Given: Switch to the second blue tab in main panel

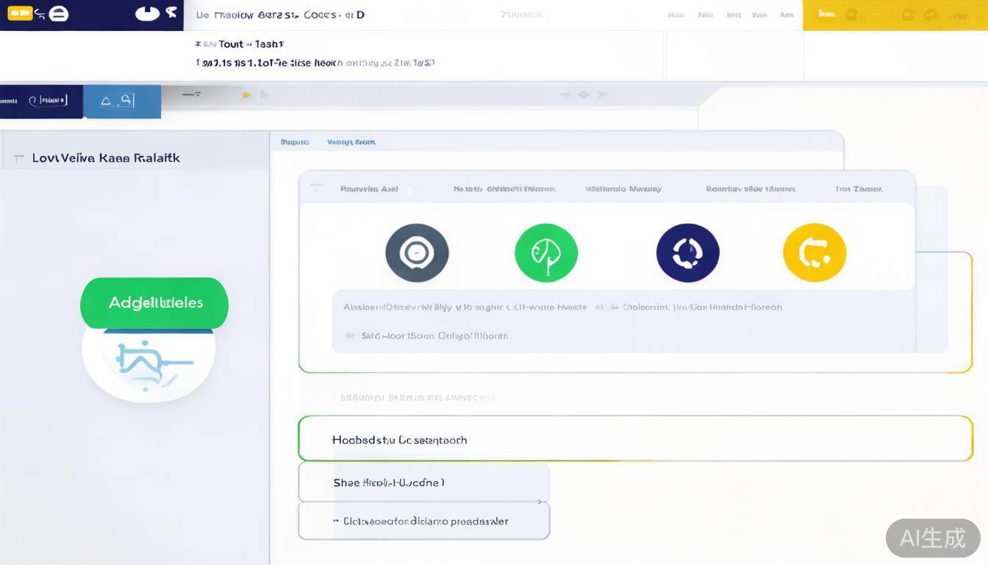Looking at the screenshot, I should coord(351,142).
